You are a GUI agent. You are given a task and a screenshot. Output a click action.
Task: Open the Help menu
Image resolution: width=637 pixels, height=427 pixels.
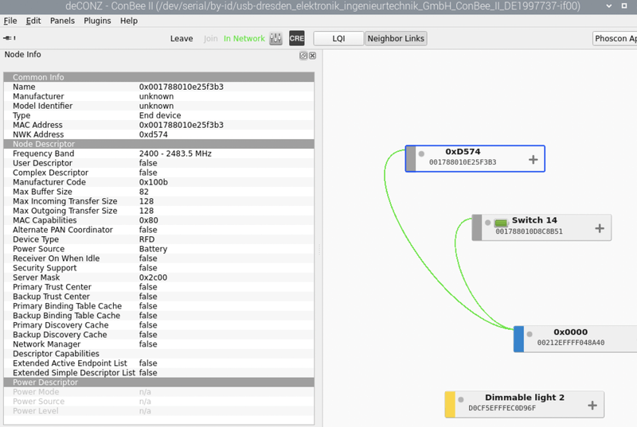click(129, 21)
